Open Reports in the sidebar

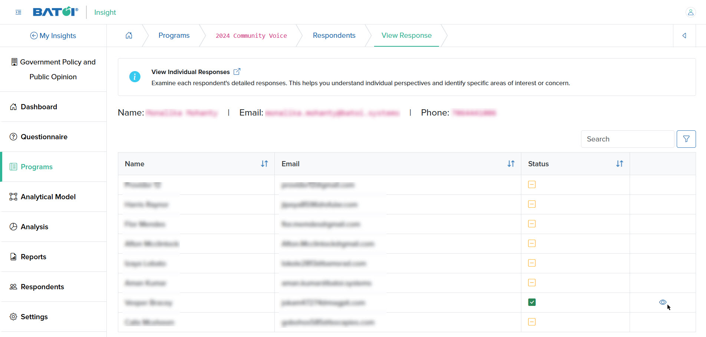pos(54,257)
